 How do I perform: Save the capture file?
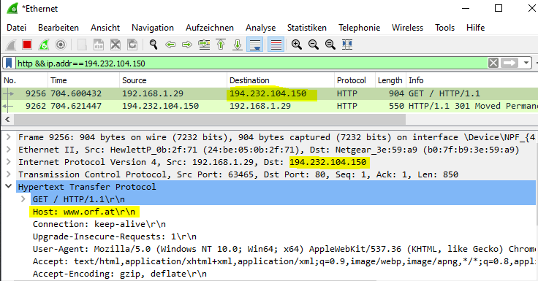pos(99,45)
